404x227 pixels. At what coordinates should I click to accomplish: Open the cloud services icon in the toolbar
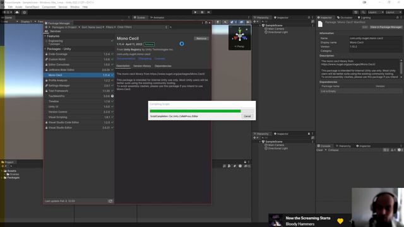(x=17, y=12)
